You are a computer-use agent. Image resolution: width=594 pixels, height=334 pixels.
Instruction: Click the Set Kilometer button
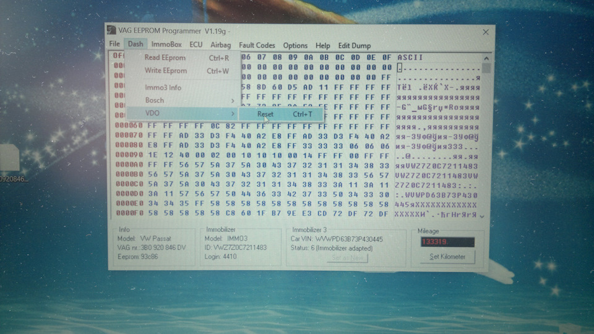coord(447,257)
